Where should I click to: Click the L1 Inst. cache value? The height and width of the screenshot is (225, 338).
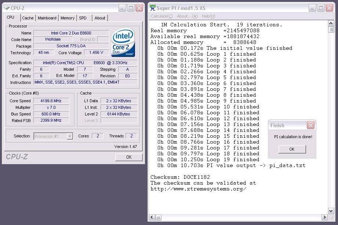pos(119,107)
